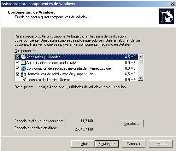Image resolution: width=176 pixels, height=151 pixels.
Task: Click the components list scrollbar thumb
Action: coord(140,61)
